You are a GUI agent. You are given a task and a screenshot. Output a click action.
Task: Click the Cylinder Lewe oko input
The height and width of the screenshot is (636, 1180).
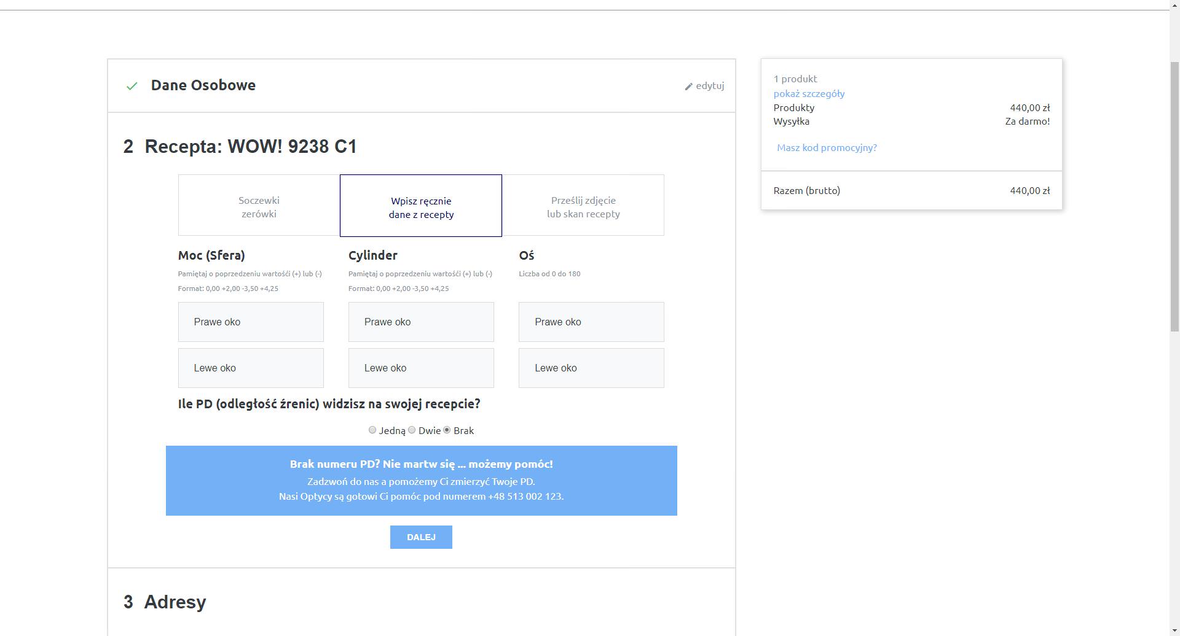pyautogui.click(x=421, y=368)
